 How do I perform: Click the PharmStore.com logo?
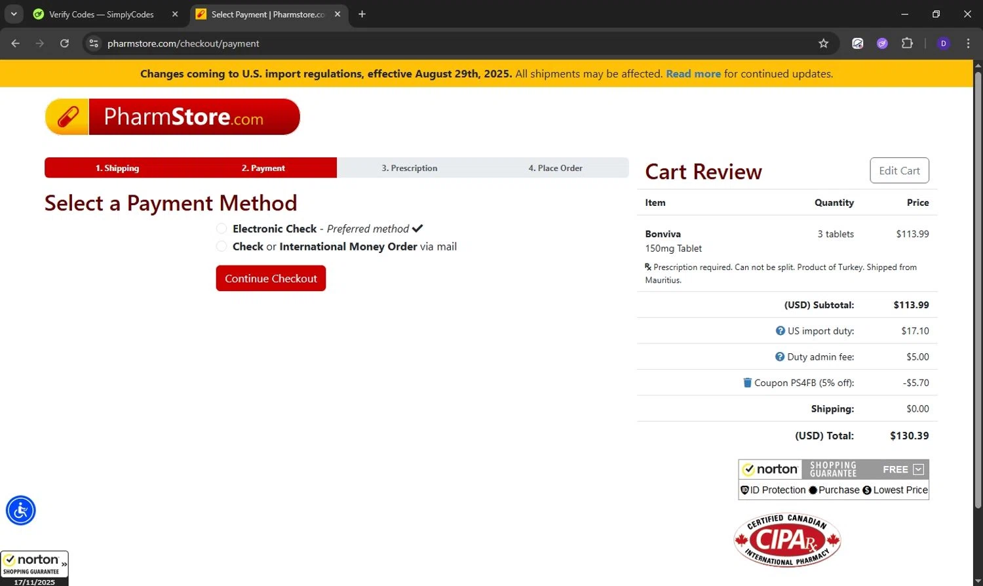[x=172, y=117]
